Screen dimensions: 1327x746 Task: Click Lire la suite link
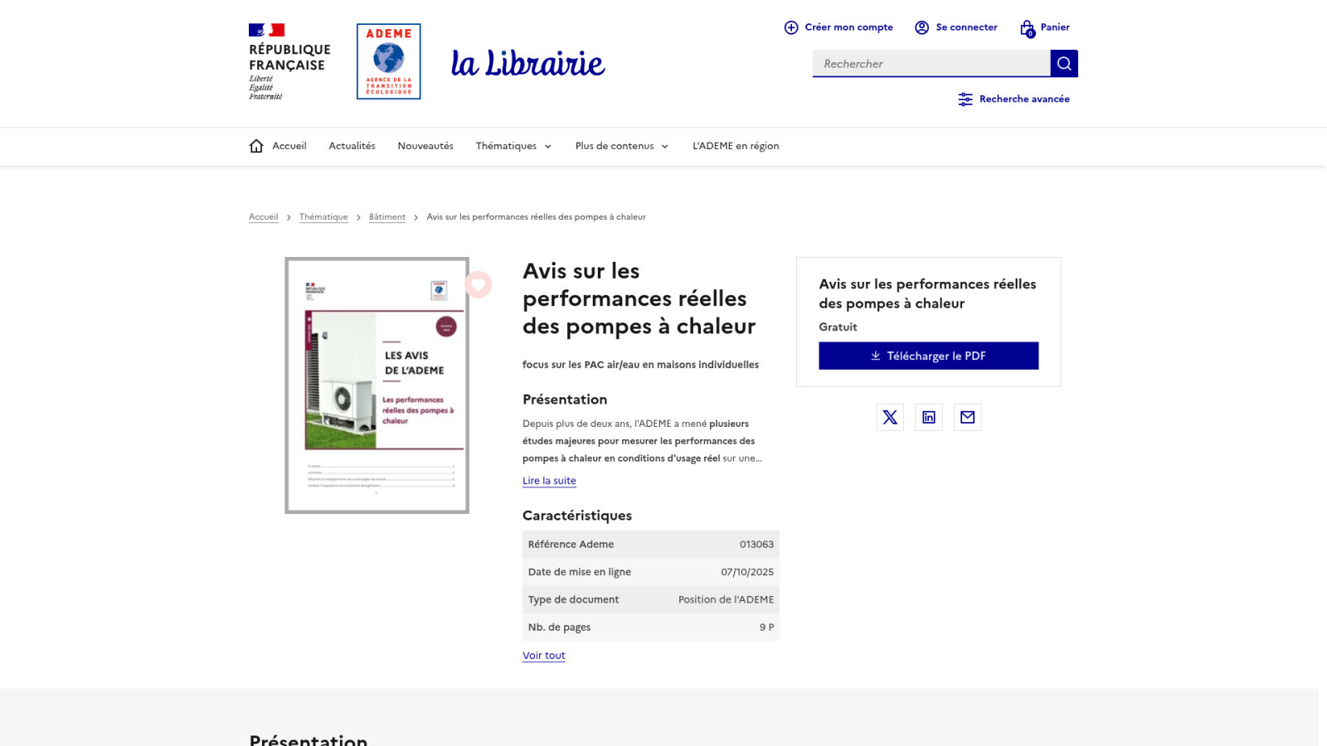(549, 481)
